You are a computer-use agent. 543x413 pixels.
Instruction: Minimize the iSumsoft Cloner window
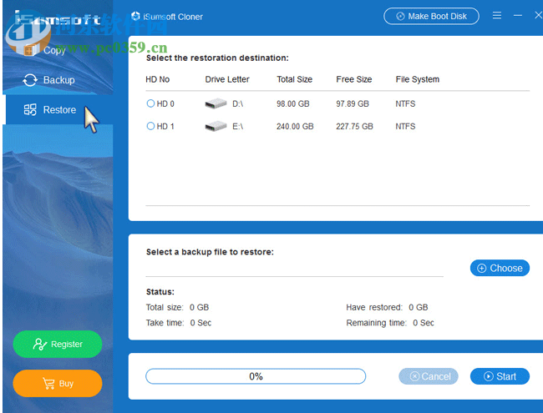click(518, 16)
